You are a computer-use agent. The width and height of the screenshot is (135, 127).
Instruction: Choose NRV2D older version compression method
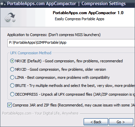click(x=12, y=69)
